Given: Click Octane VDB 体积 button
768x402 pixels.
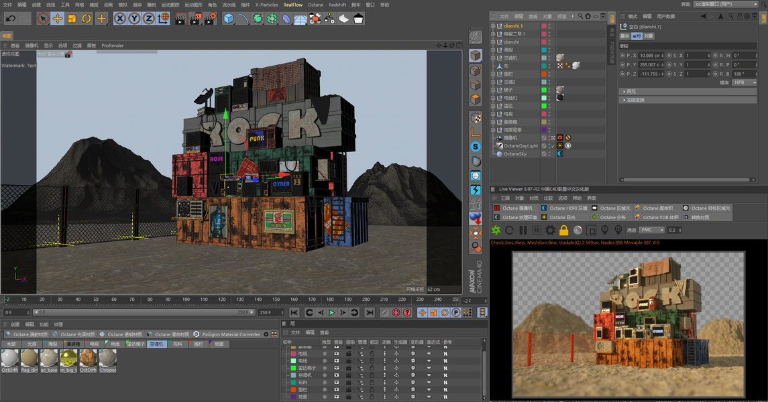Looking at the screenshot, I should [657, 217].
